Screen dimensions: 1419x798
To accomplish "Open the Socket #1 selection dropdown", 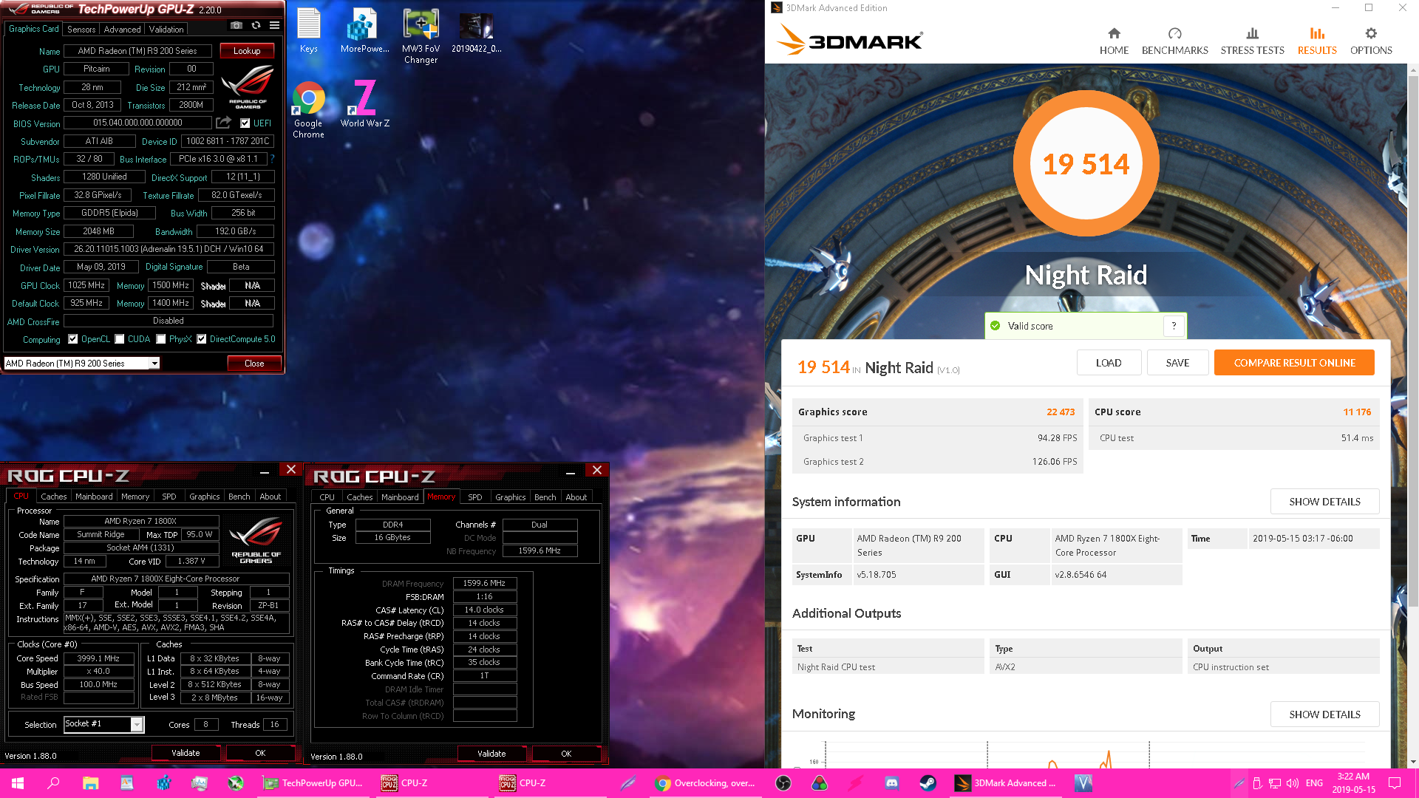I will [x=136, y=725].
